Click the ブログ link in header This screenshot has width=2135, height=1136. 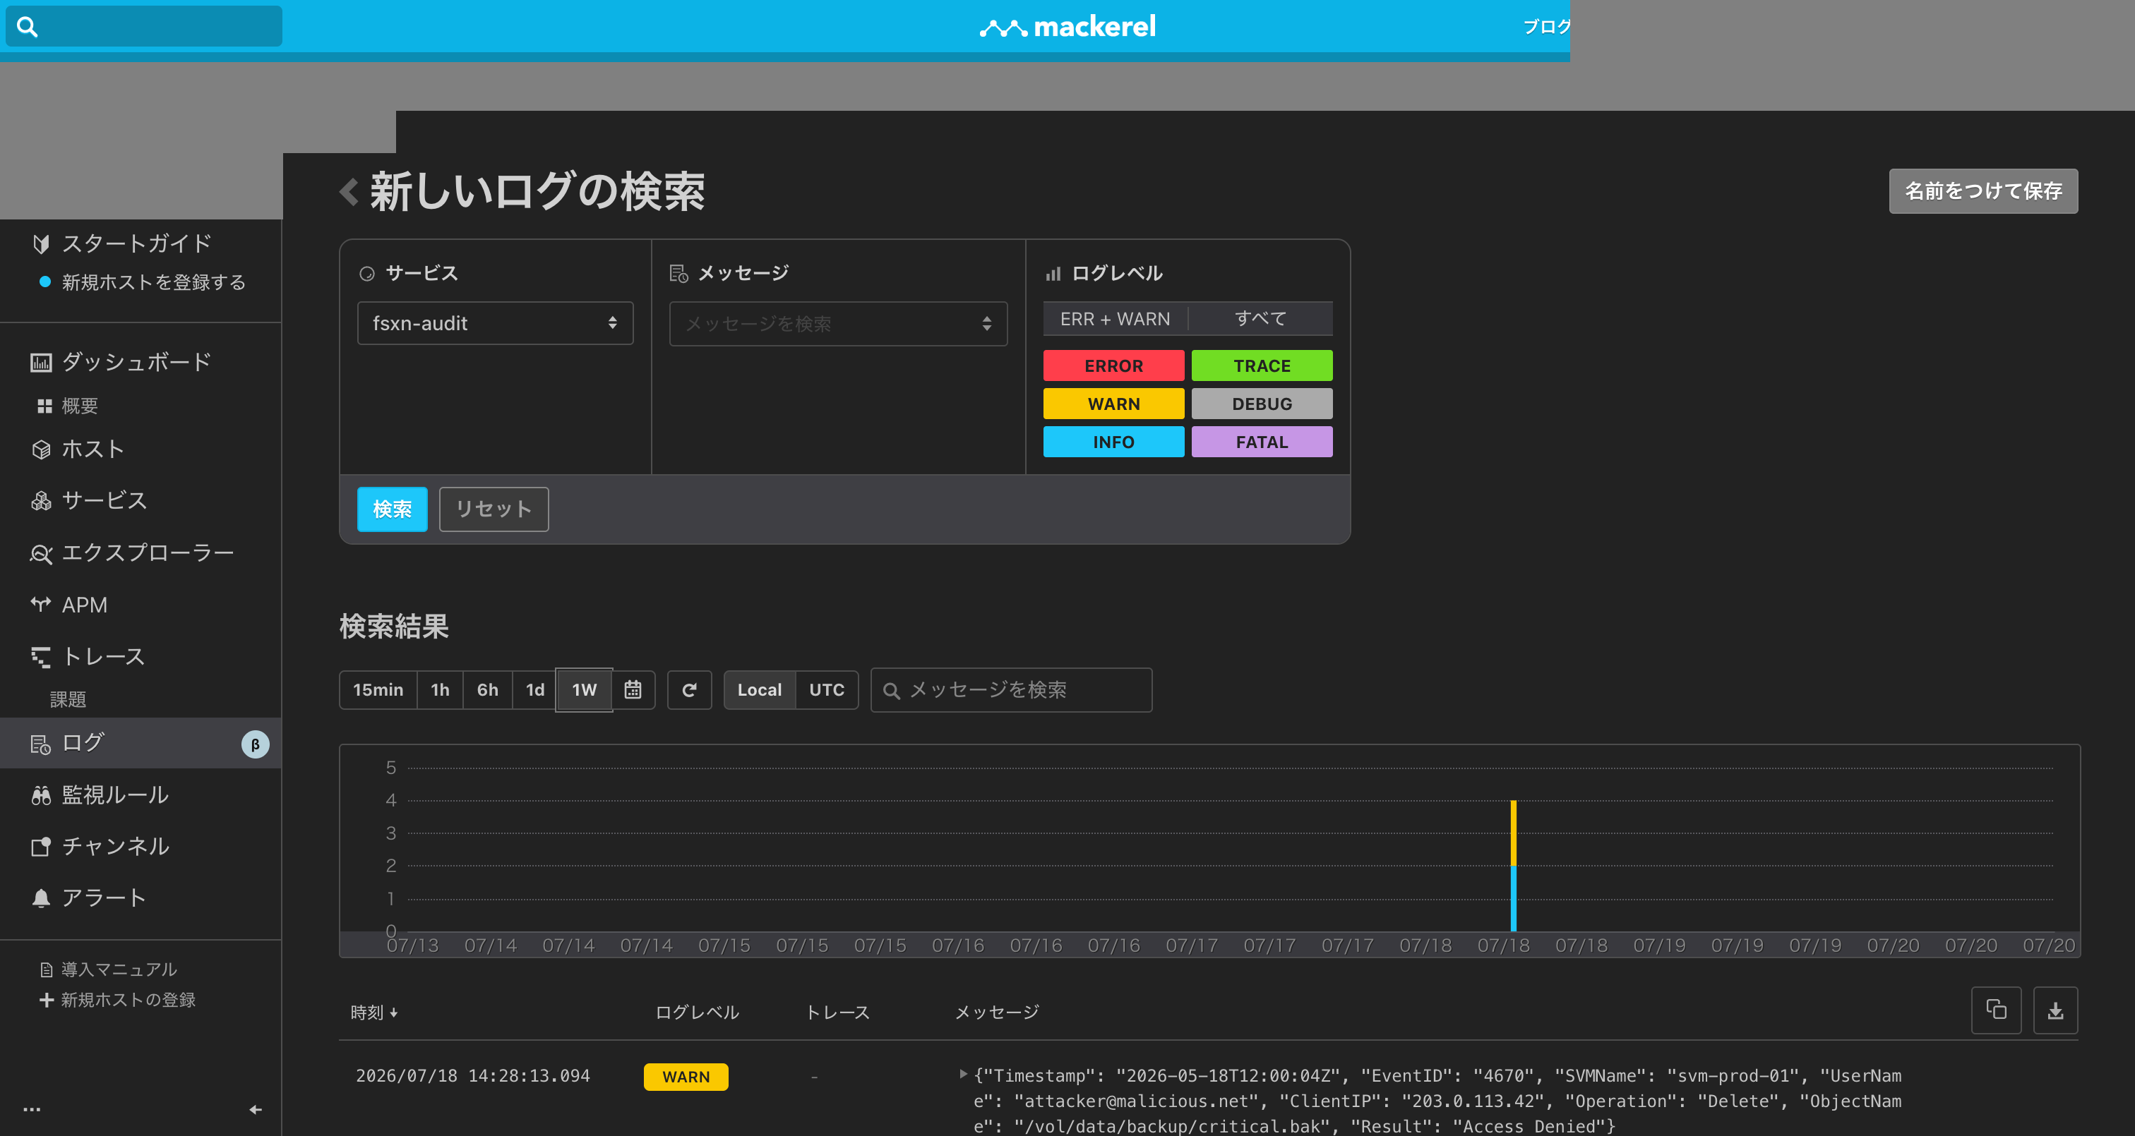[1547, 27]
